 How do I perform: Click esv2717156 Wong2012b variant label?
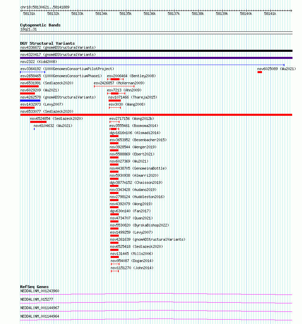coord(132,118)
